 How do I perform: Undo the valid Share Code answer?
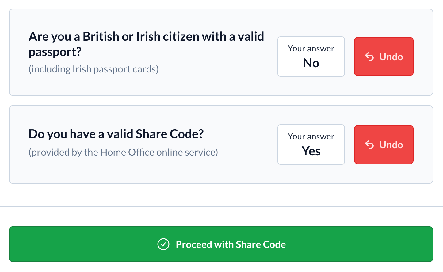pyautogui.click(x=384, y=145)
